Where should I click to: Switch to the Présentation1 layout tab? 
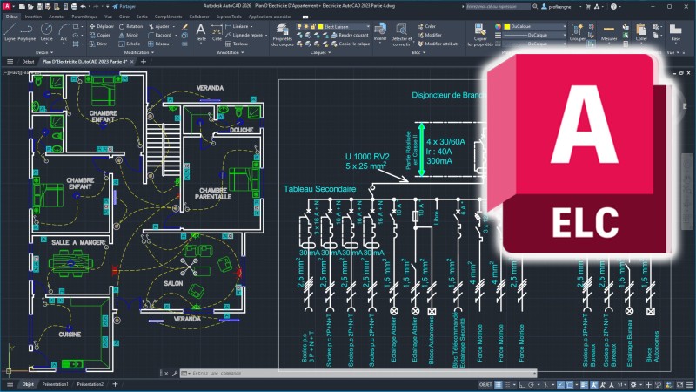[55, 384]
